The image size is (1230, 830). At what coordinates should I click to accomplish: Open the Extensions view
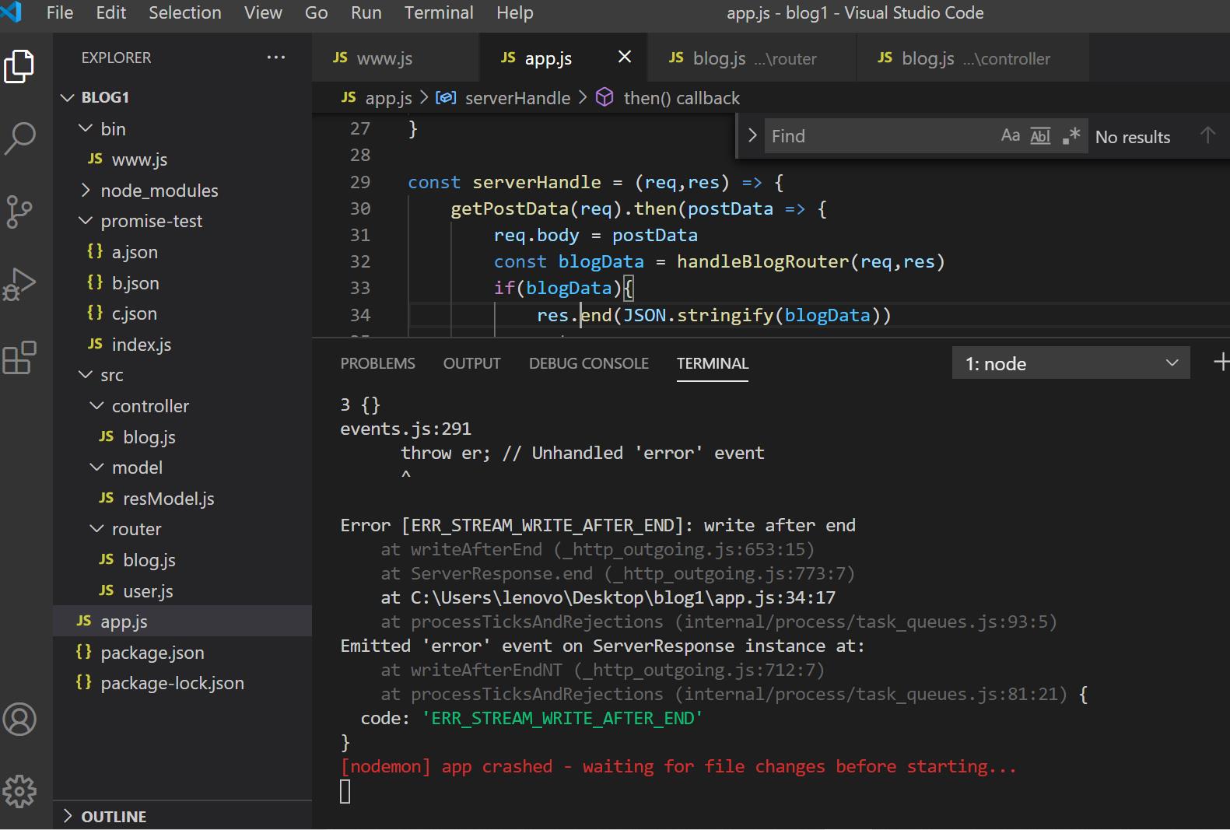(19, 358)
